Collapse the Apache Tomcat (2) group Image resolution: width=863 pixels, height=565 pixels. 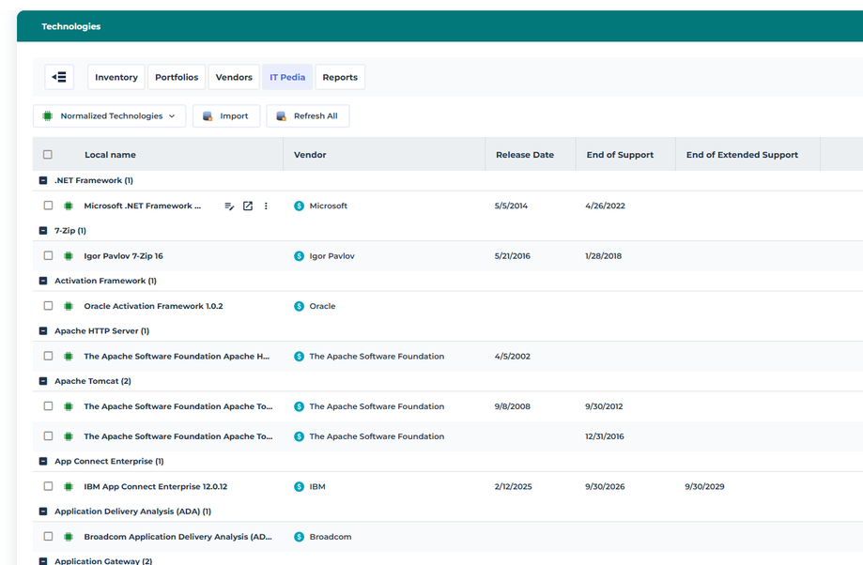43,381
